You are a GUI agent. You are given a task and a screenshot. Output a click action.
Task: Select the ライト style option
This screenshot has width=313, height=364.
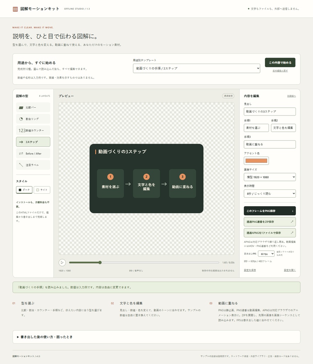coord(42,190)
